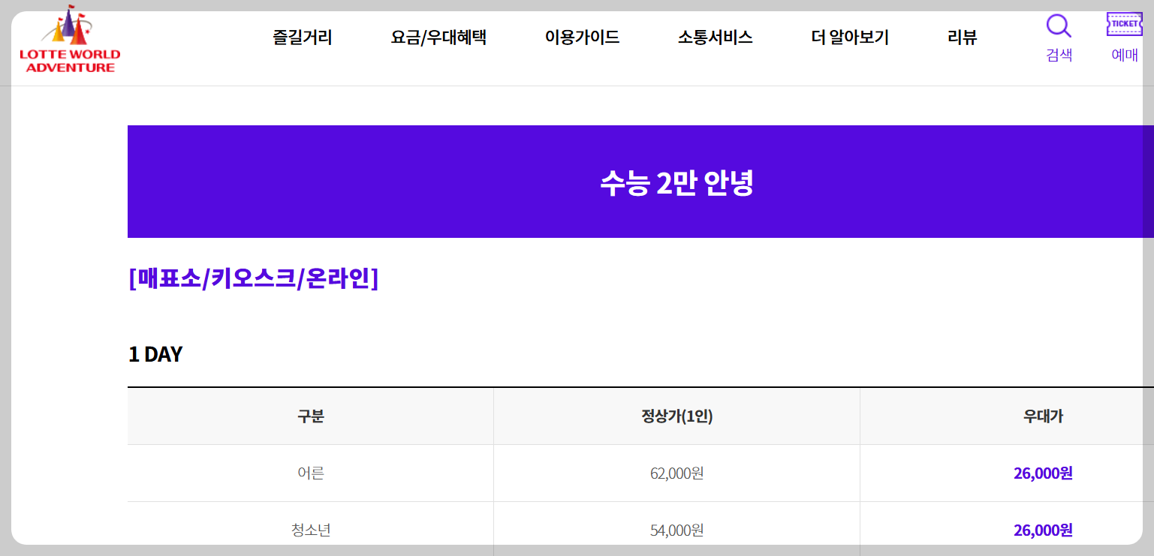
Task: Select the 검색 text below the magnifier
Action: pos(1058,55)
